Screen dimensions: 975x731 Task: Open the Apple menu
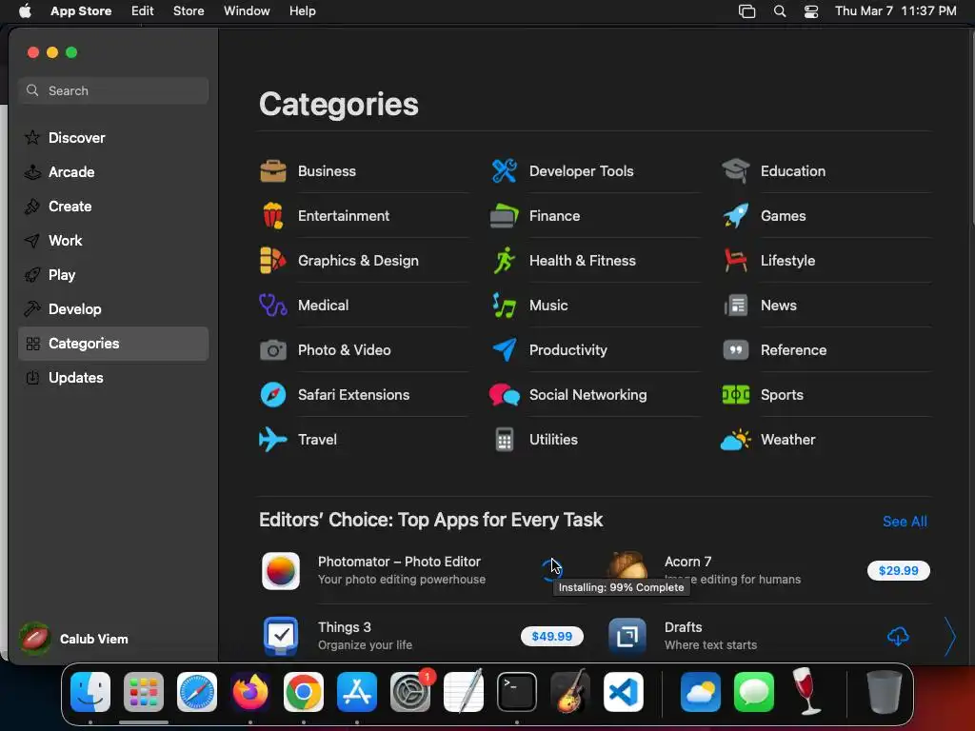[25, 11]
